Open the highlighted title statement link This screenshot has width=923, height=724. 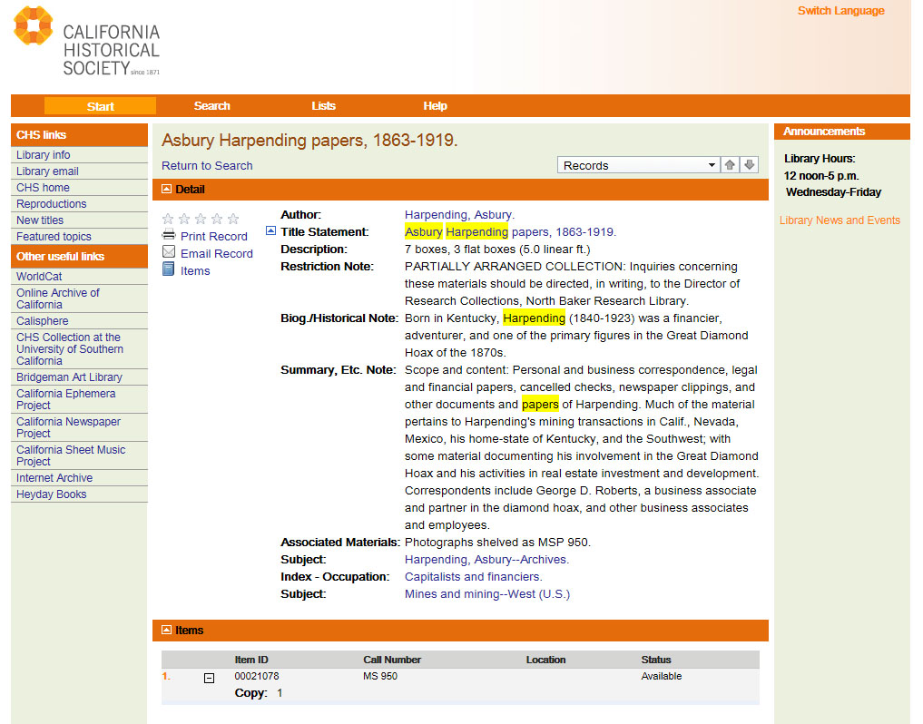click(510, 232)
